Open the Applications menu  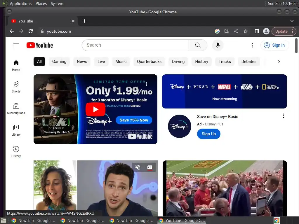click(x=21, y=3)
